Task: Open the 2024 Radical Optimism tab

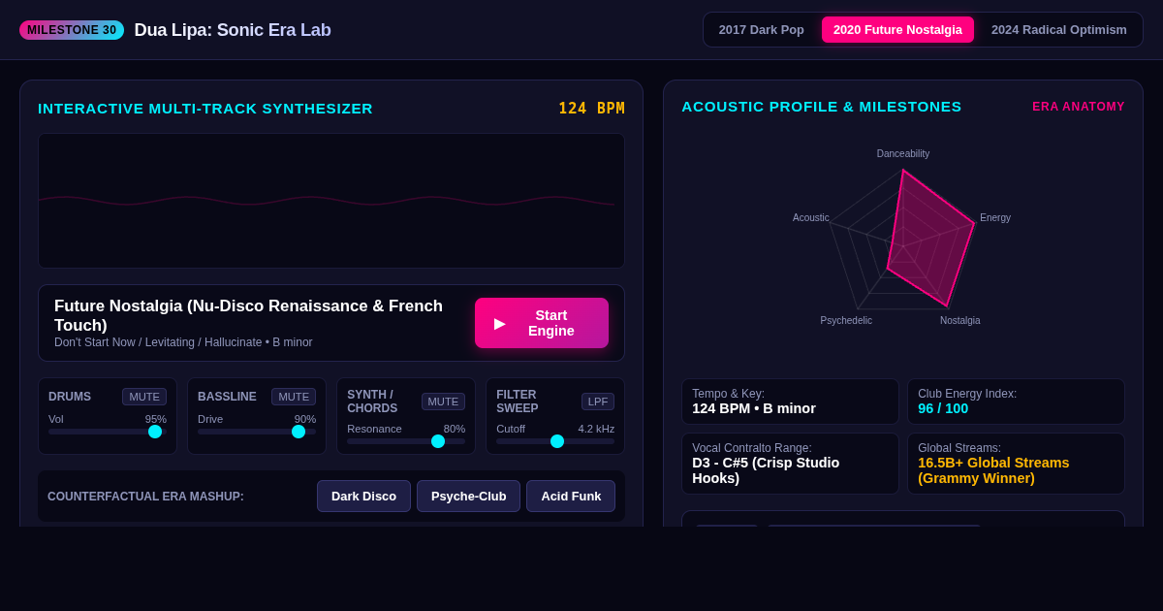Action: pos(1059,29)
